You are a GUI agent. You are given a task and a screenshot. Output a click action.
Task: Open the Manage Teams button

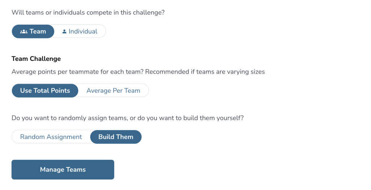click(63, 170)
